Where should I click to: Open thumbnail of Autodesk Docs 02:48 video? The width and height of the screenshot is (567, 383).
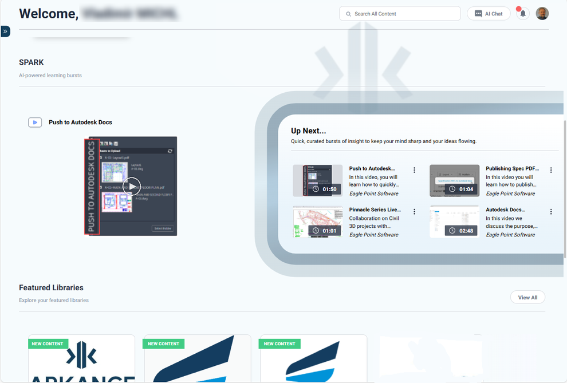[x=454, y=222]
